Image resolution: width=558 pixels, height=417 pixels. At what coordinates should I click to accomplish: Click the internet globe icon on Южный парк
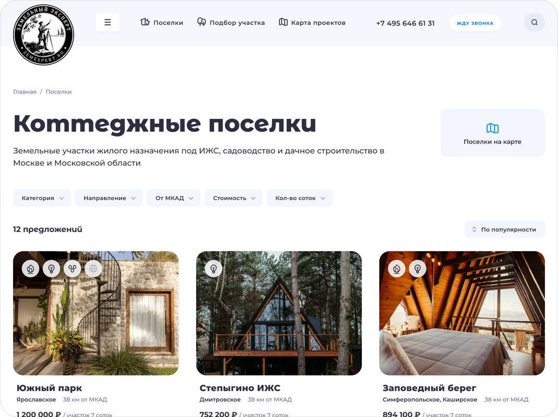click(x=92, y=268)
